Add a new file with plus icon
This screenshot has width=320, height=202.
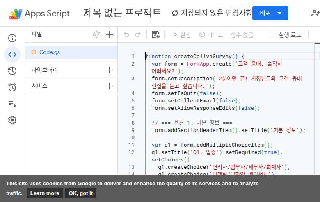(x=109, y=34)
